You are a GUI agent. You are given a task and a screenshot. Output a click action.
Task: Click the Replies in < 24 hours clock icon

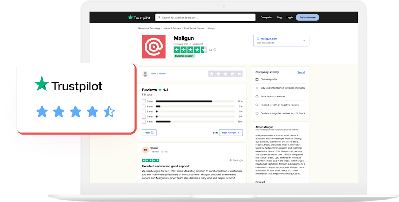click(x=257, y=113)
